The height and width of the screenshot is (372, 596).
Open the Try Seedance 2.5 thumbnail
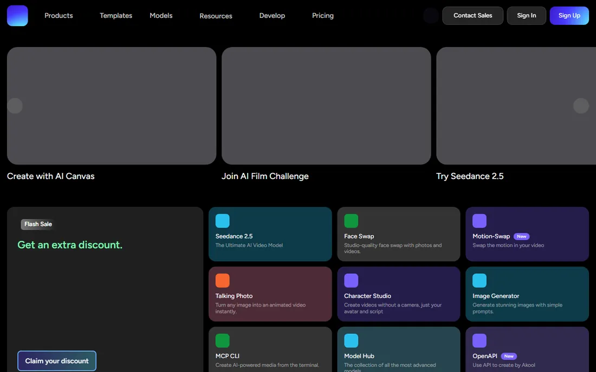[x=516, y=106]
